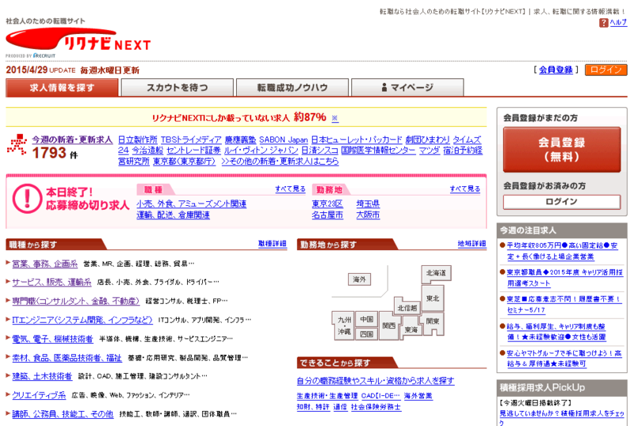Open the 転職成功ノウハウ tab
This screenshot has height=426, width=634.
292,88
